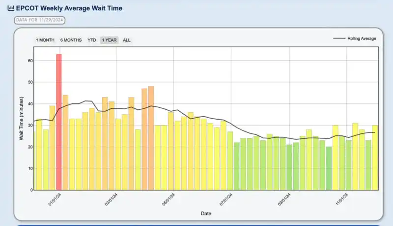Screen dimensions: 393x226
Task: Select the 6 MONTHS range button
Action: coord(71,40)
